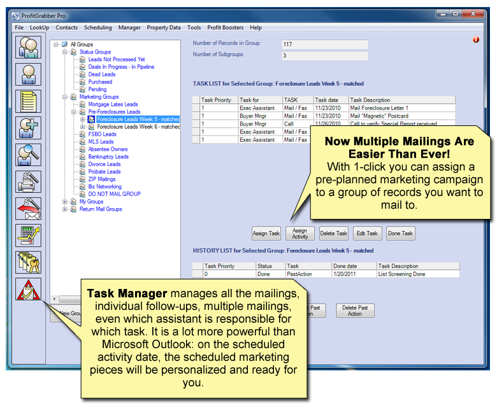The image size is (497, 406).
Task: Collapse the Marketing Groups node
Action: (x=64, y=97)
